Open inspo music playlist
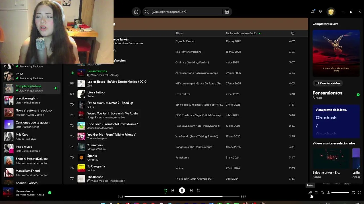This screenshot has width=364, height=204. tap(32, 149)
